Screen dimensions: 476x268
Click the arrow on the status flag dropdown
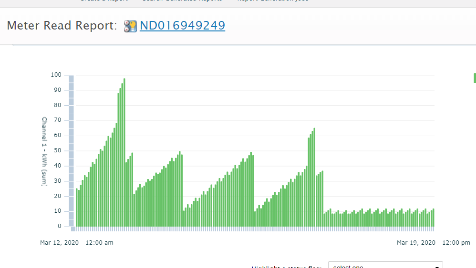click(x=437, y=266)
